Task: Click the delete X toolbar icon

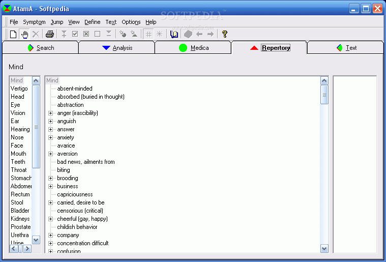Action: [x=36, y=34]
